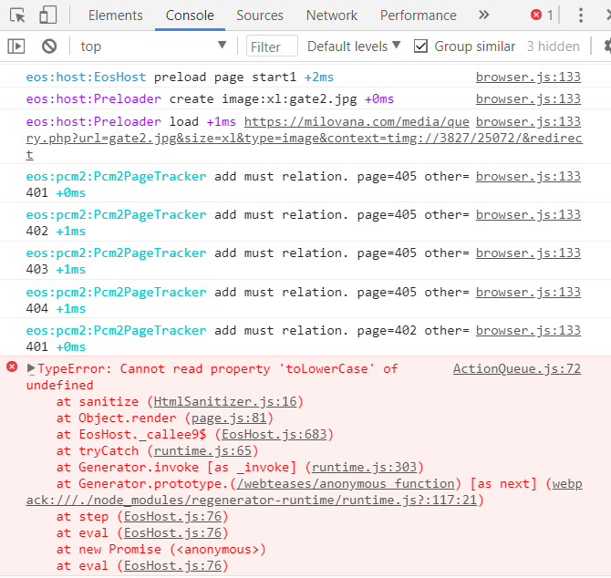
Task: Open EosHost.js:76 link on the step line
Action: point(172,516)
